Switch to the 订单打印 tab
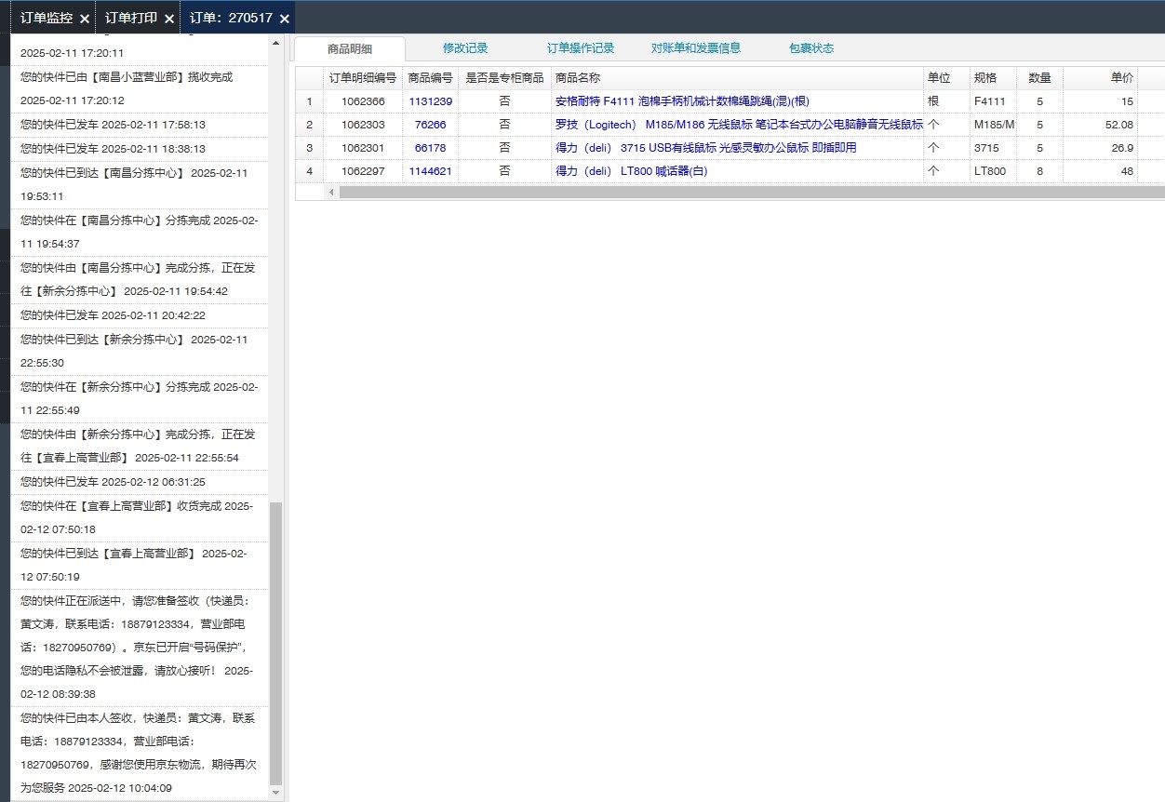This screenshot has height=802, width=1165. [131, 18]
